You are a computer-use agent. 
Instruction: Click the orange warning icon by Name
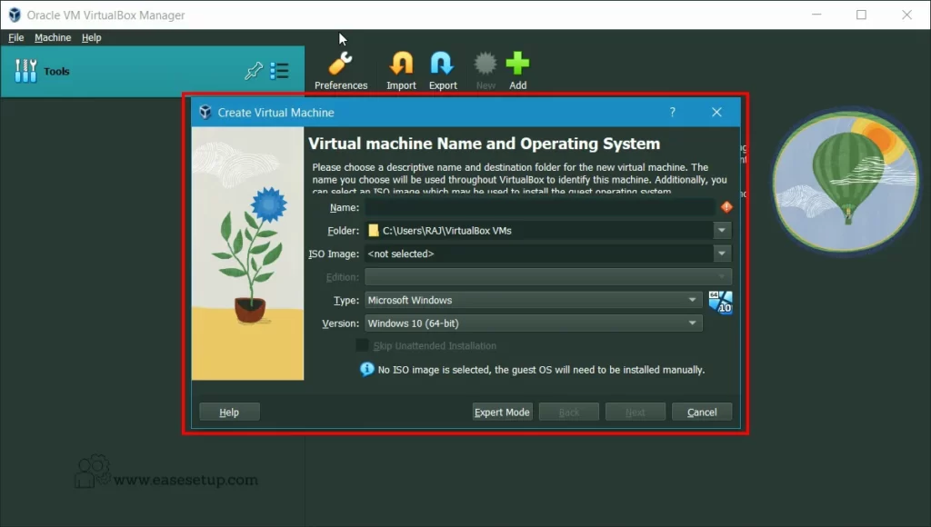(x=726, y=207)
